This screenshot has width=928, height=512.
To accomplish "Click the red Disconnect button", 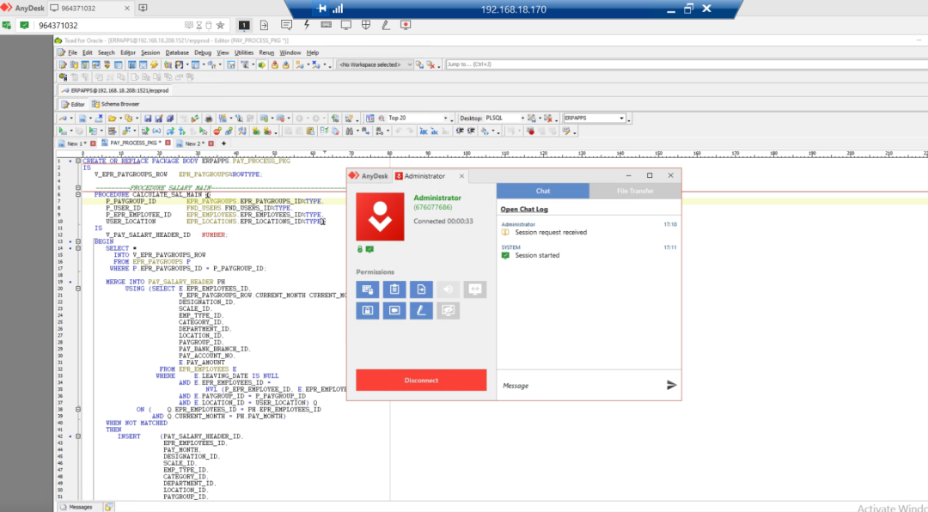I will [x=421, y=380].
